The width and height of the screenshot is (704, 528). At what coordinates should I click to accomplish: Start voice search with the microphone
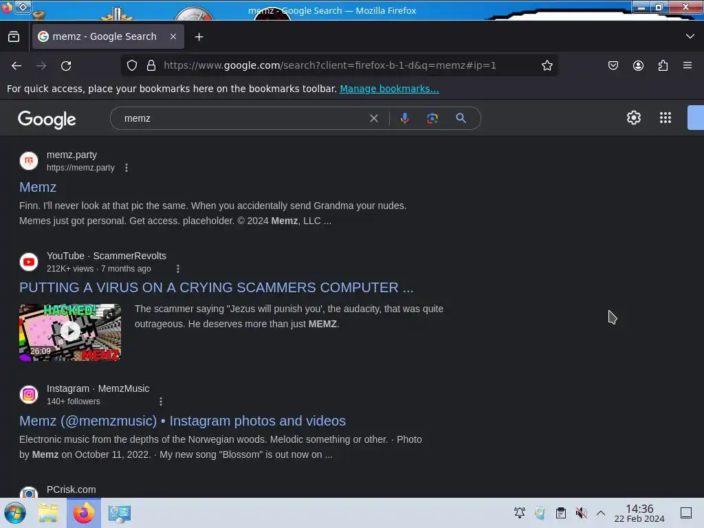tap(404, 118)
